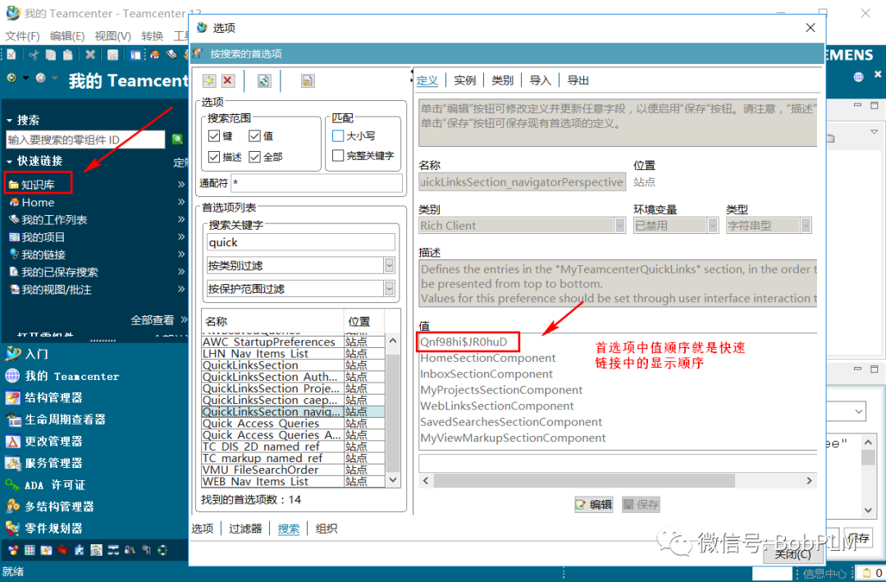Screen dimensions: 886x582
Task: Switch to the 导出 tab
Action: coord(578,80)
